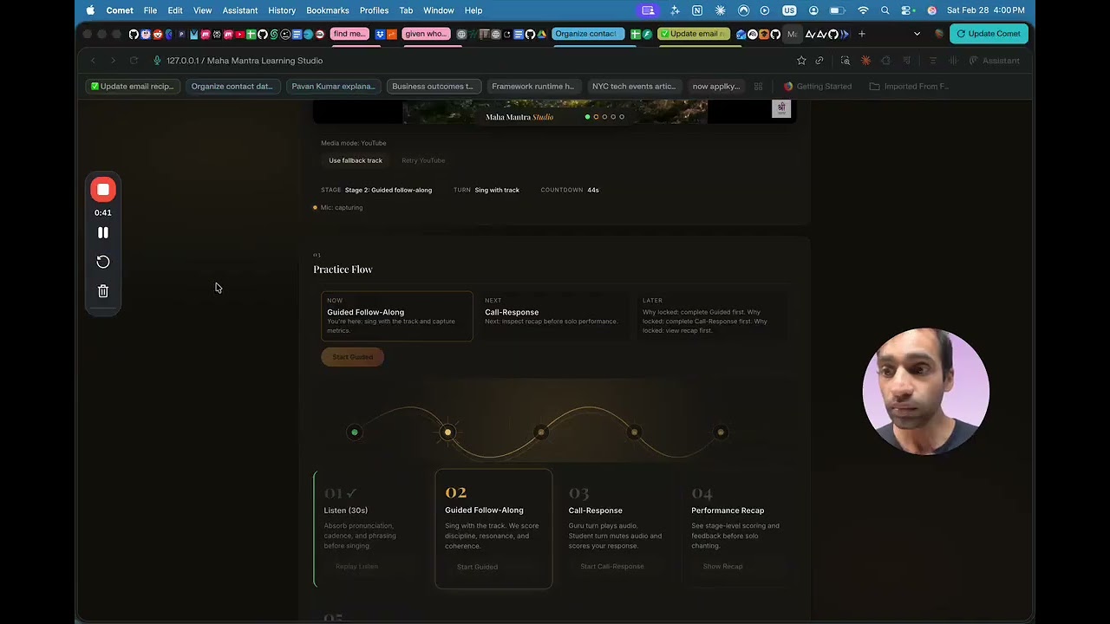Select the third node on the flow path

click(541, 432)
